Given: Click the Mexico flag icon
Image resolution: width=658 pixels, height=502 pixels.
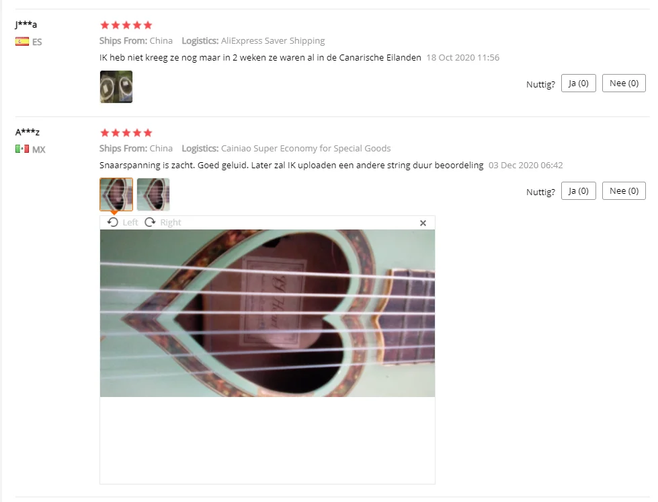Looking at the screenshot, I should [x=22, y=149].
